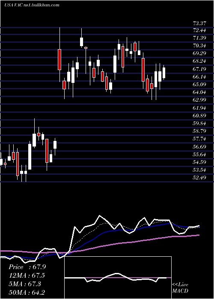The height and width of the screenshot is (299, 214).
Task: Click the 60.89 price axis label
Action: coord(199,116)
